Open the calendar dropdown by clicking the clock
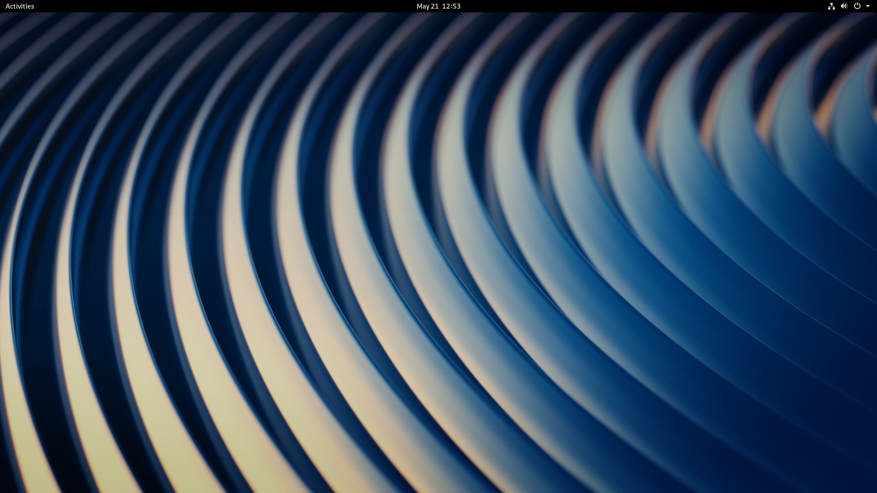Image resolution: width=877 pixels, height=493 pixels. [438, 6]
